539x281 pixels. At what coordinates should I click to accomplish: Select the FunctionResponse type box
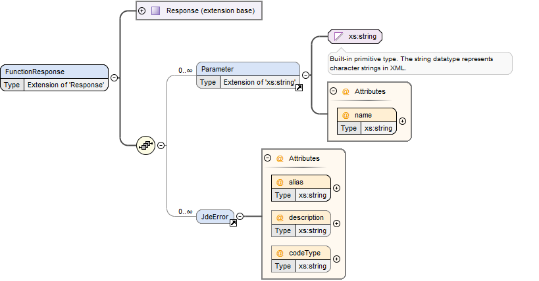point(55,77)
